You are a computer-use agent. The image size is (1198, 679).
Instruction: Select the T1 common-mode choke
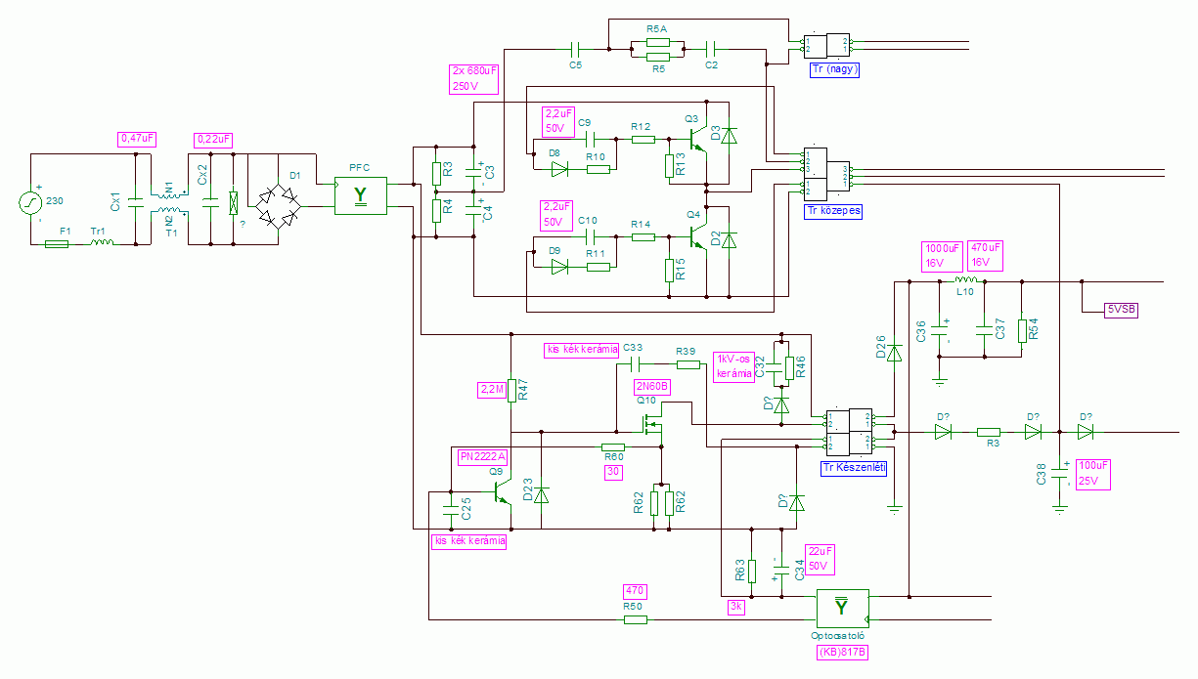click(171, 203)
